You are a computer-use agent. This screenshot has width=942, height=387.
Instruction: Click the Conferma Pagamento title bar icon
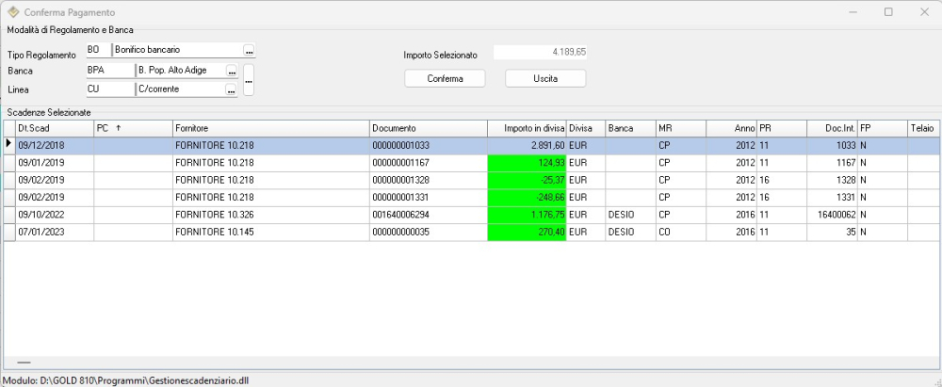point(12,12)
